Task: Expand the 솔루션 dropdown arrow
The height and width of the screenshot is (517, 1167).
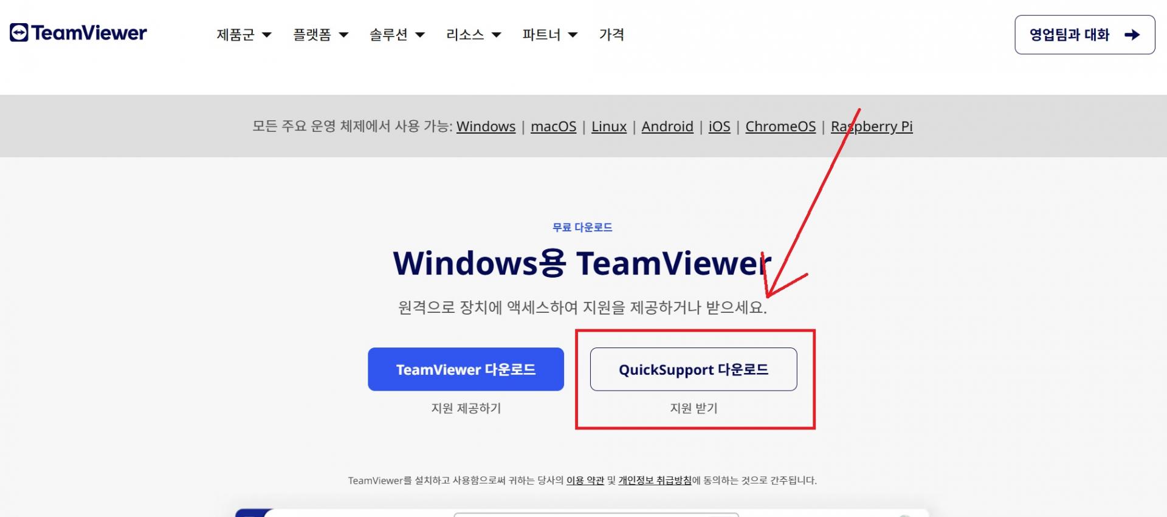Action: 419,35
